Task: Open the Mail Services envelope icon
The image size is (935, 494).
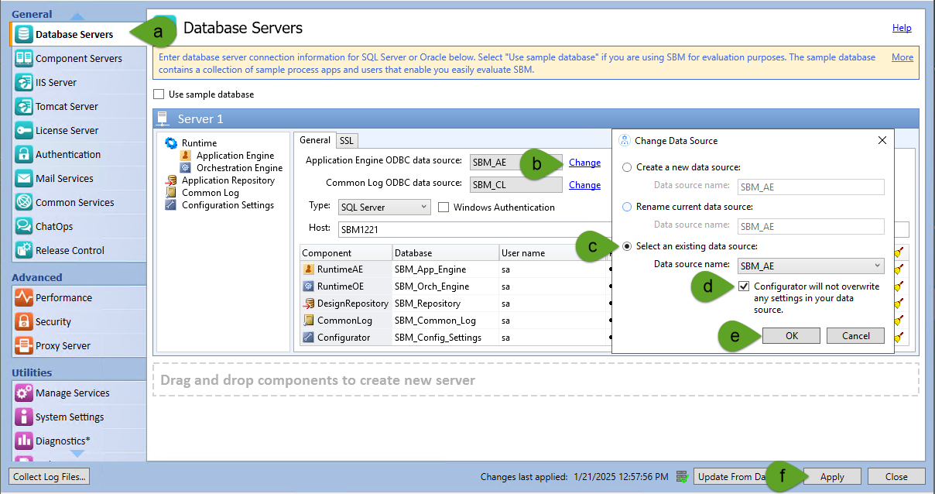Action: coord(24,178)
